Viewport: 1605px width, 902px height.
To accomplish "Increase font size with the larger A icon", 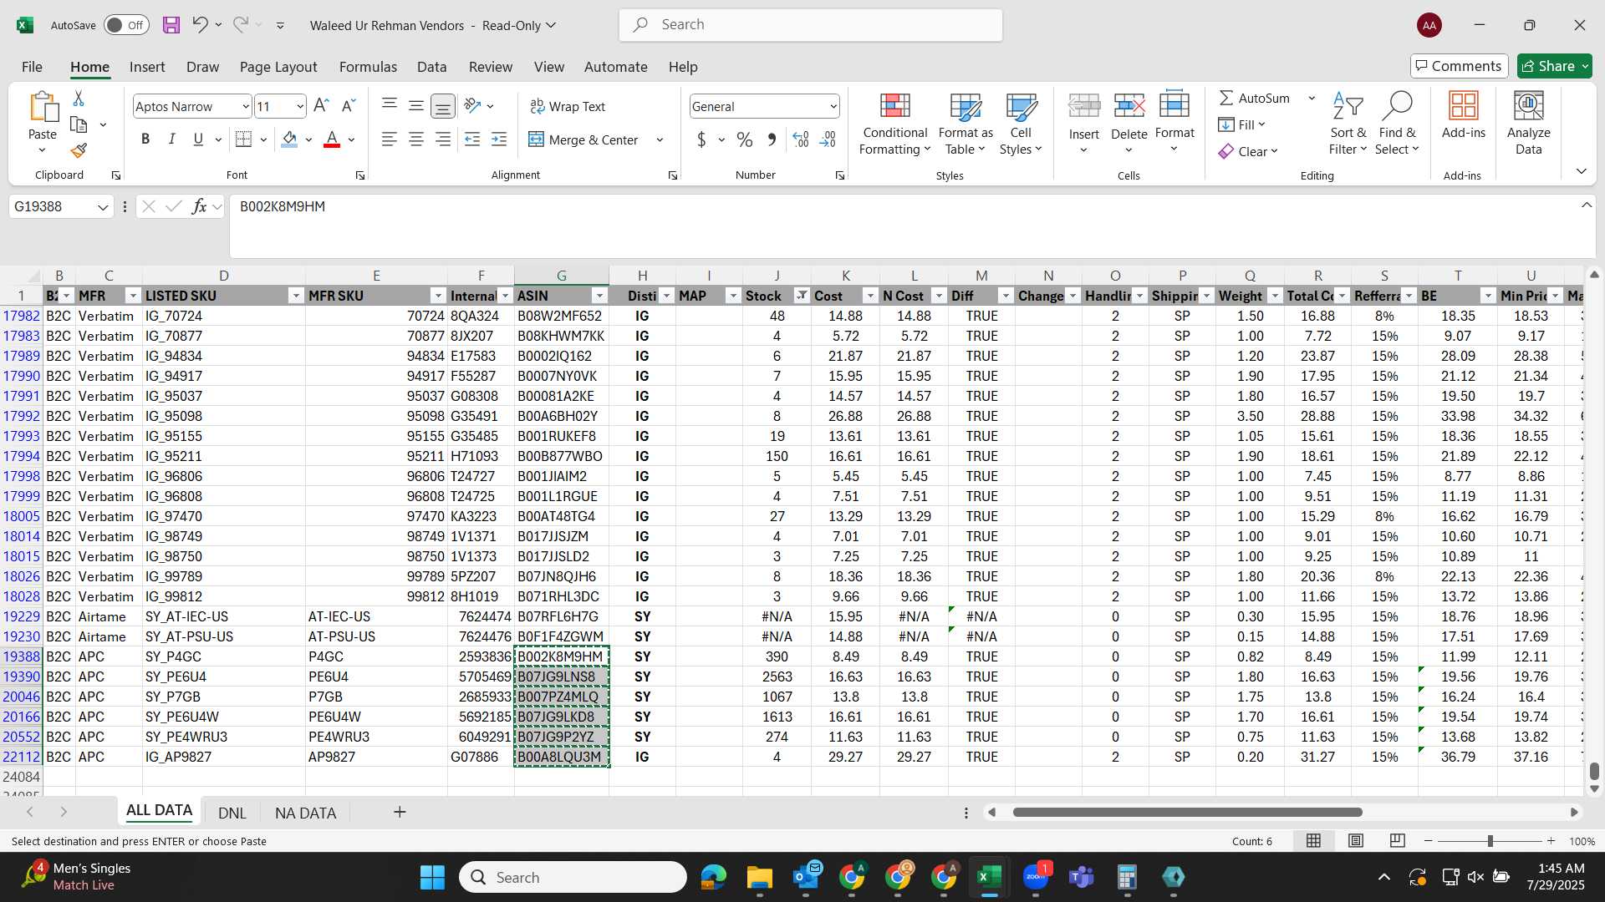I will tap(321, 106).
